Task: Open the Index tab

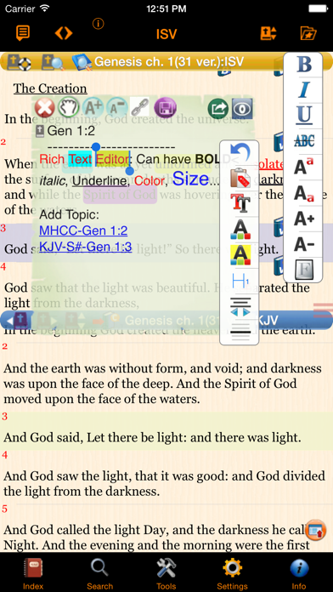Action: (x=33, y=573)
